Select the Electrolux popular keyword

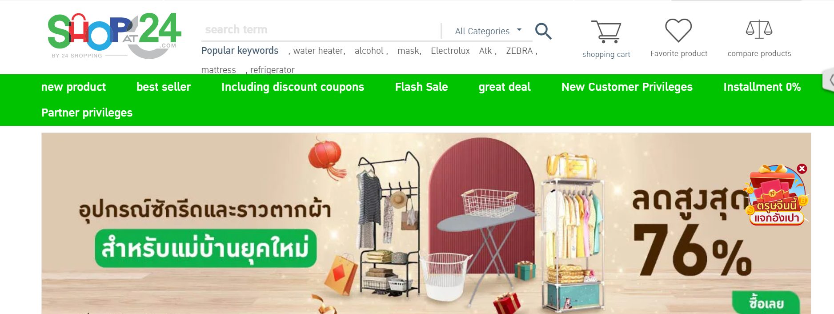(x=450, y=51)
